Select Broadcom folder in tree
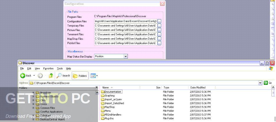This screenshot has width=276, height=122. pos(45,93)
